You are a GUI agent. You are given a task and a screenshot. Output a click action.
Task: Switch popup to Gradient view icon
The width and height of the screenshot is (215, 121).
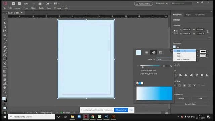click(x=160, y=52)
